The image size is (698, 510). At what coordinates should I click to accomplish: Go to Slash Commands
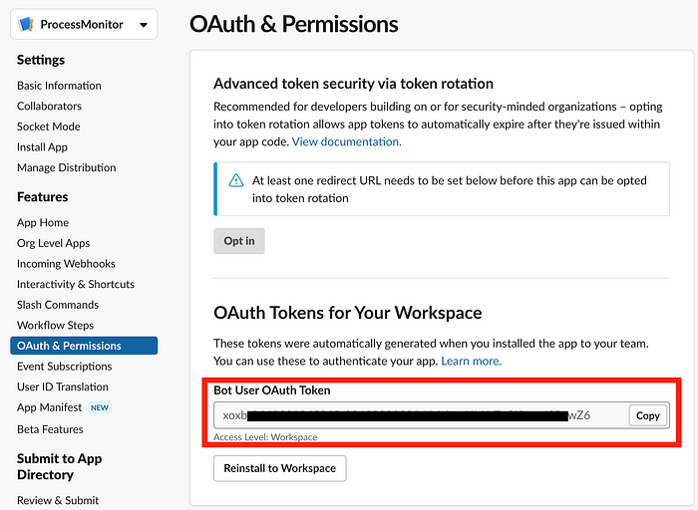[58, 305]
